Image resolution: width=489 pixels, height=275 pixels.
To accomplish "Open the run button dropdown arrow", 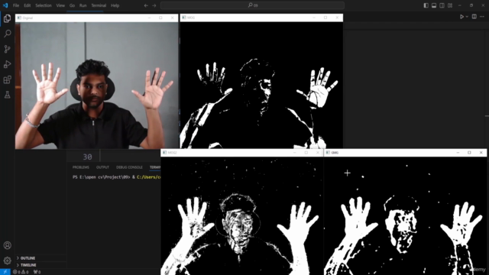I will (x=467, y=17).
